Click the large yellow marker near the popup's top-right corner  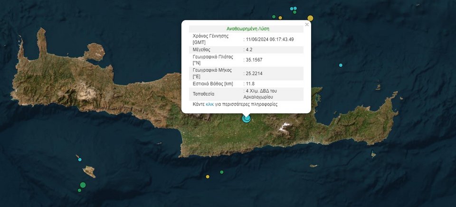(310, 18)
